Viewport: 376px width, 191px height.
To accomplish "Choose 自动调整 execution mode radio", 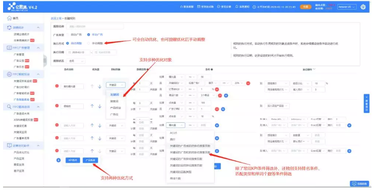I will [x=67, y=43].
